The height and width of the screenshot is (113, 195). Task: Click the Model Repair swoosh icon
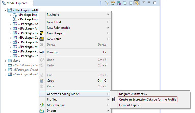[42, 105]
